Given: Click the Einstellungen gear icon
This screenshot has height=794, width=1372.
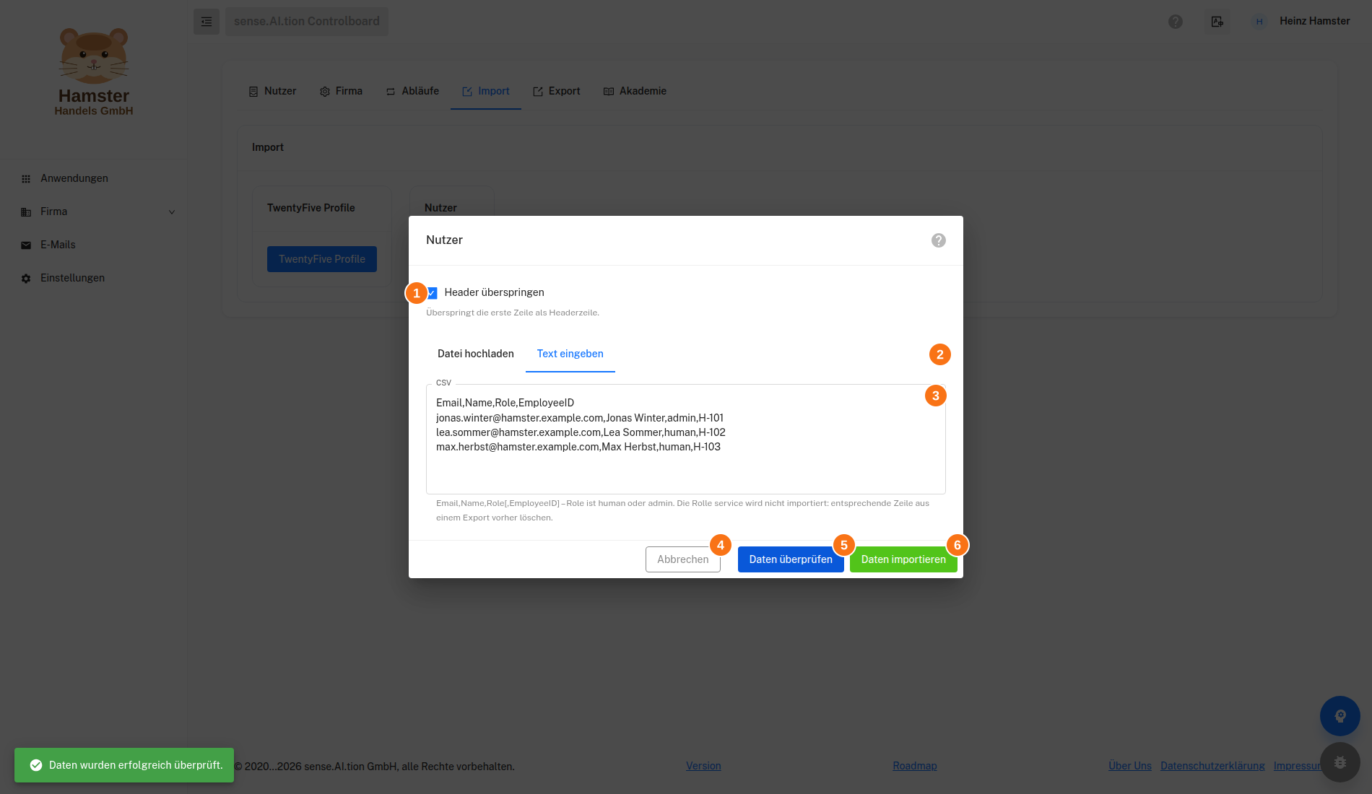Looking at the screenshot, I should tap(26, 279).
